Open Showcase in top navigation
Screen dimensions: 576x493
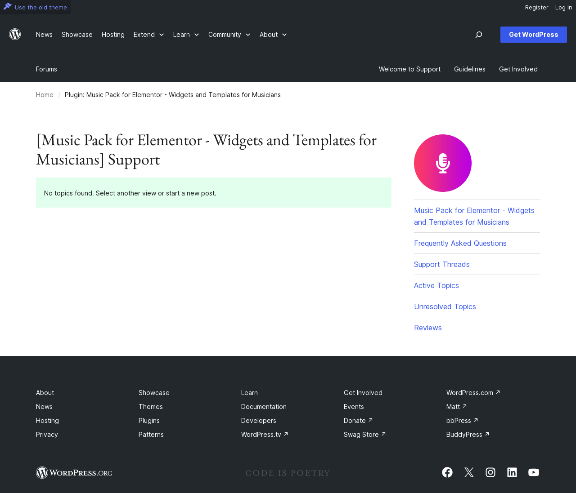77,35
